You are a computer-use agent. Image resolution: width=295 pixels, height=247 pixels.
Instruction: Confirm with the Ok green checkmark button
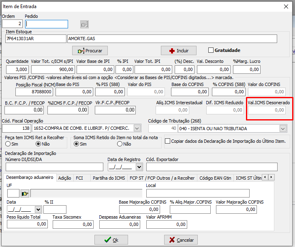[111, 240]
